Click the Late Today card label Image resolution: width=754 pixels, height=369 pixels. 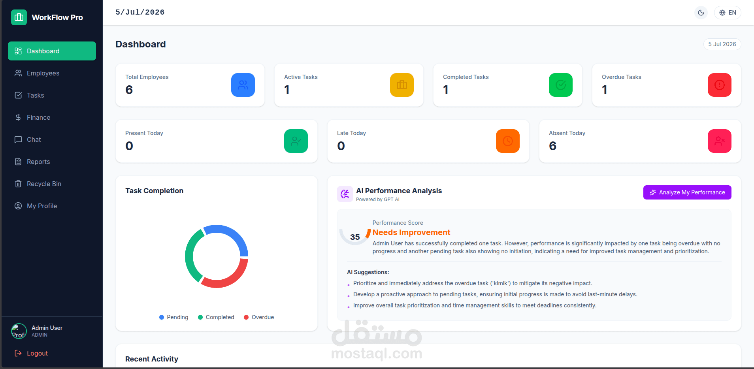click(351, 133)
